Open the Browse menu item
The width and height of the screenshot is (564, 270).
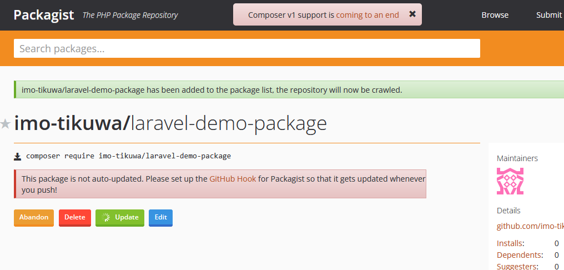click(x=495, y=15)
